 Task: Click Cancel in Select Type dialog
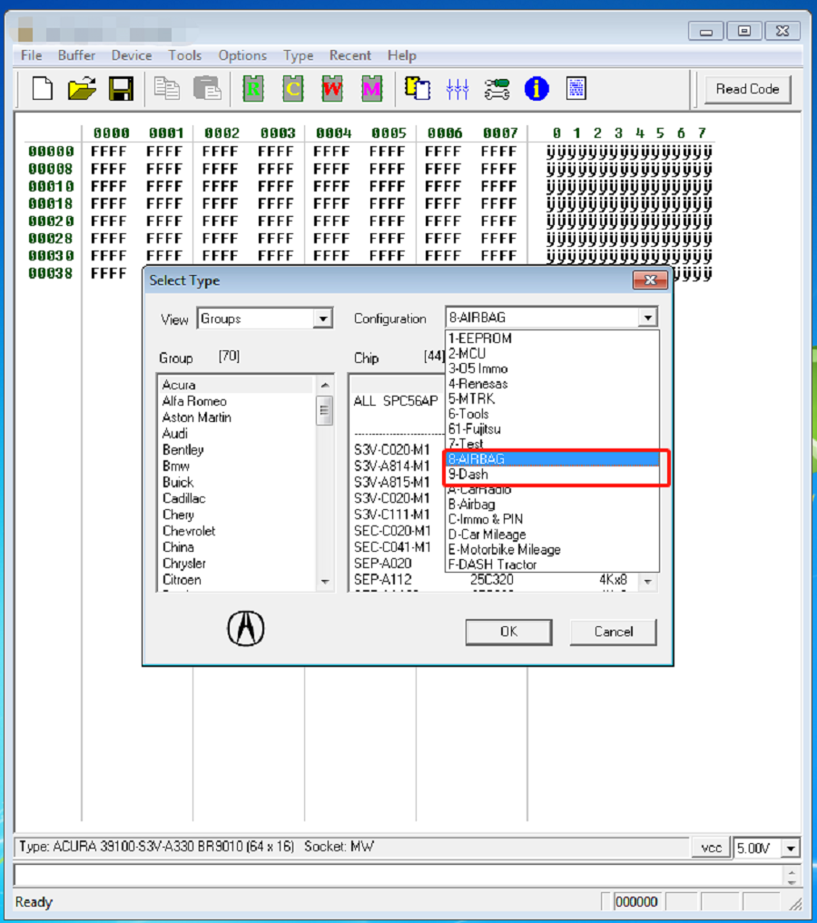pyautogui.click(x=614, y=632)
